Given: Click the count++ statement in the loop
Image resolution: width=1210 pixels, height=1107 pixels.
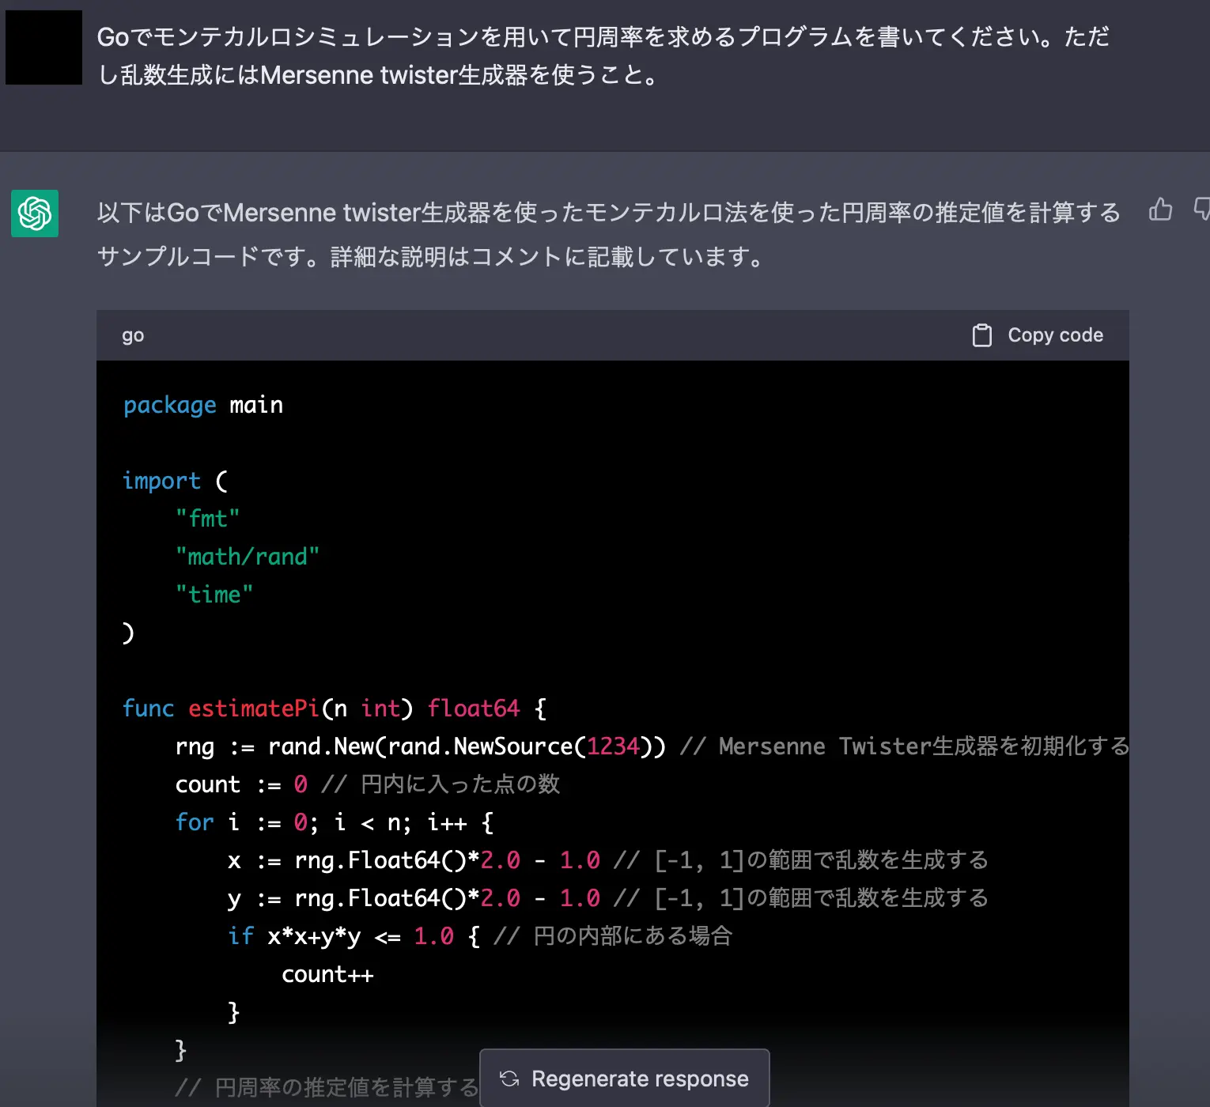Looking at the screenshot, I should click(327, 973).
